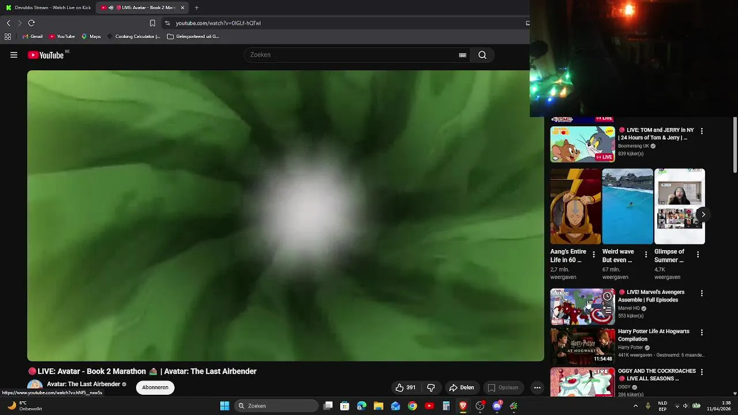738x415 pixels.
Task: Open the weather widget showing 6°C Onbewolkt
Action: [24, 406]
